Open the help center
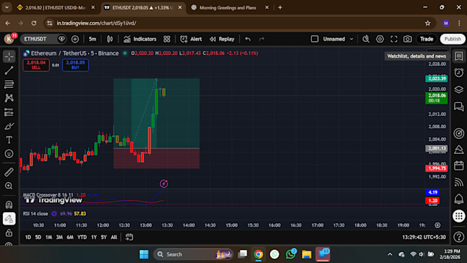The height and width of the screenshot is (263, 467). point(459,237)
